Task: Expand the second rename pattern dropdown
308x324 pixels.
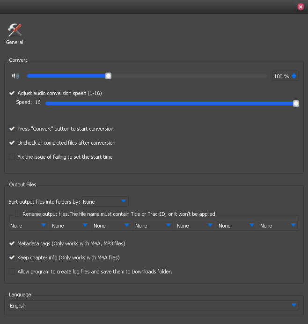Action: (x=70, y=226)
